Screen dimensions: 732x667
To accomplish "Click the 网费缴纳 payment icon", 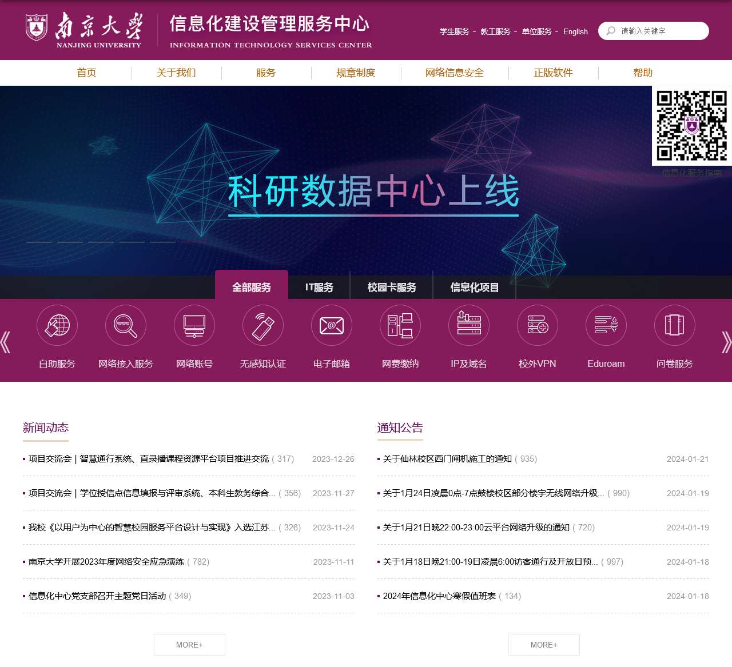I will point(400,325).
